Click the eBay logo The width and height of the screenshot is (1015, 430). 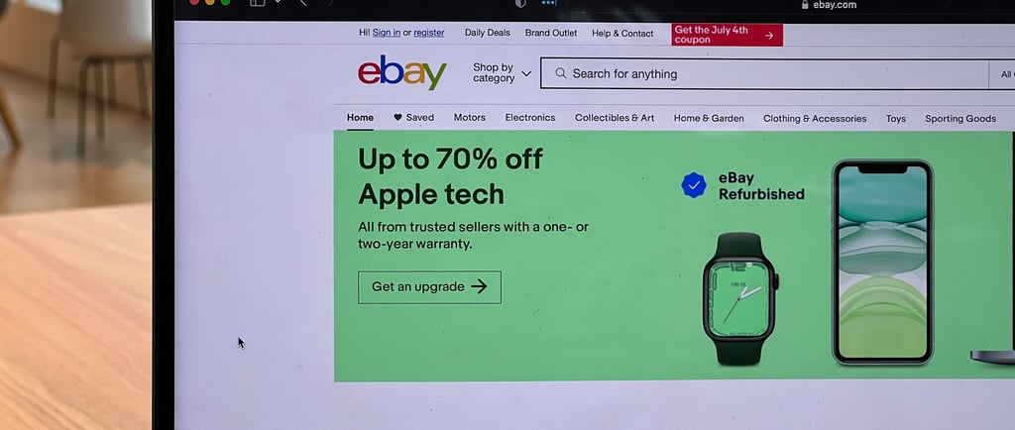pos(402,72)
